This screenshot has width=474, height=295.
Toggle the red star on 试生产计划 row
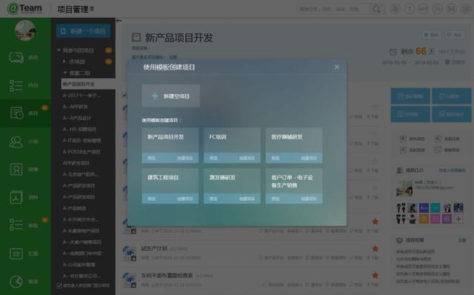375,249
